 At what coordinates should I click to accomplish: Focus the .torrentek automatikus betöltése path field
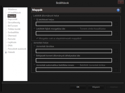click(x=74, y=70)
